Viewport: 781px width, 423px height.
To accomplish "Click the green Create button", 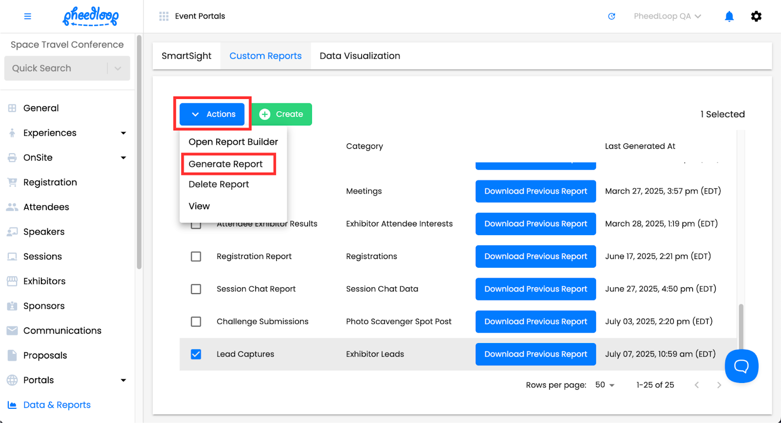I will click(x=282, y=114).
